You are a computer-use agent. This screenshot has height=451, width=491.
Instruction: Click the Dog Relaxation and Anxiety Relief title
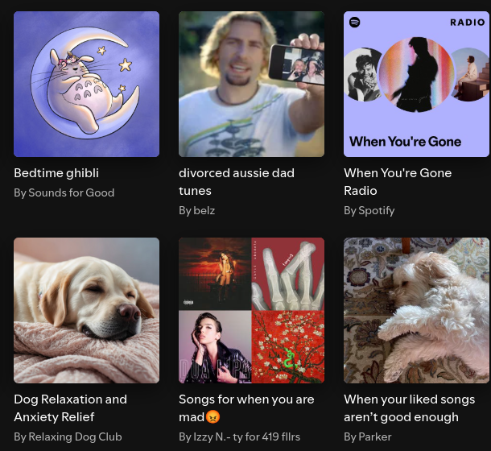click(71, 408)
